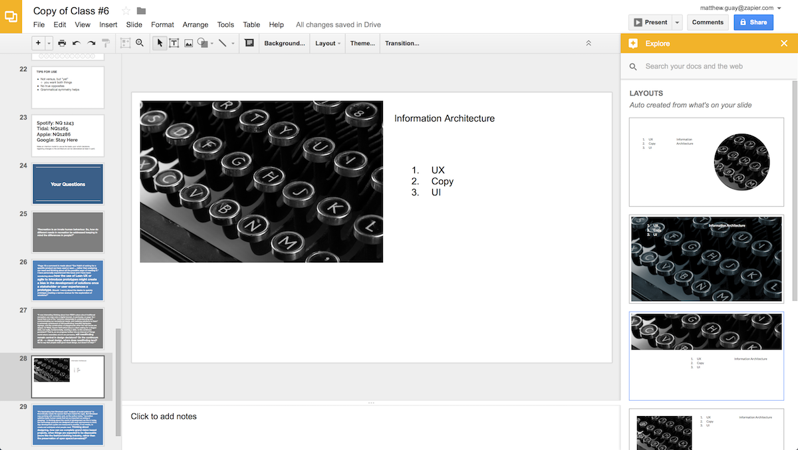This screenshot has width=798, height=450.
Task: Click the Insert comment icon in toolbar
Action: click(x=249, y=43)
